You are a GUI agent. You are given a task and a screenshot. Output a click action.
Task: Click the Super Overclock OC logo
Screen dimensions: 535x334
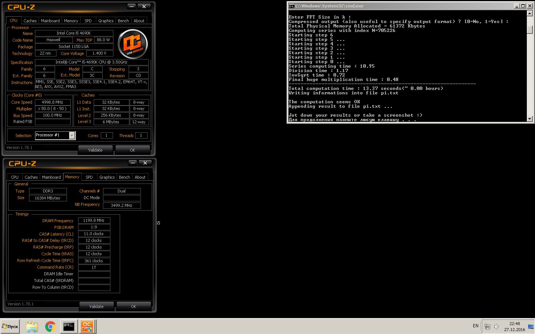(x=132, y=44)
